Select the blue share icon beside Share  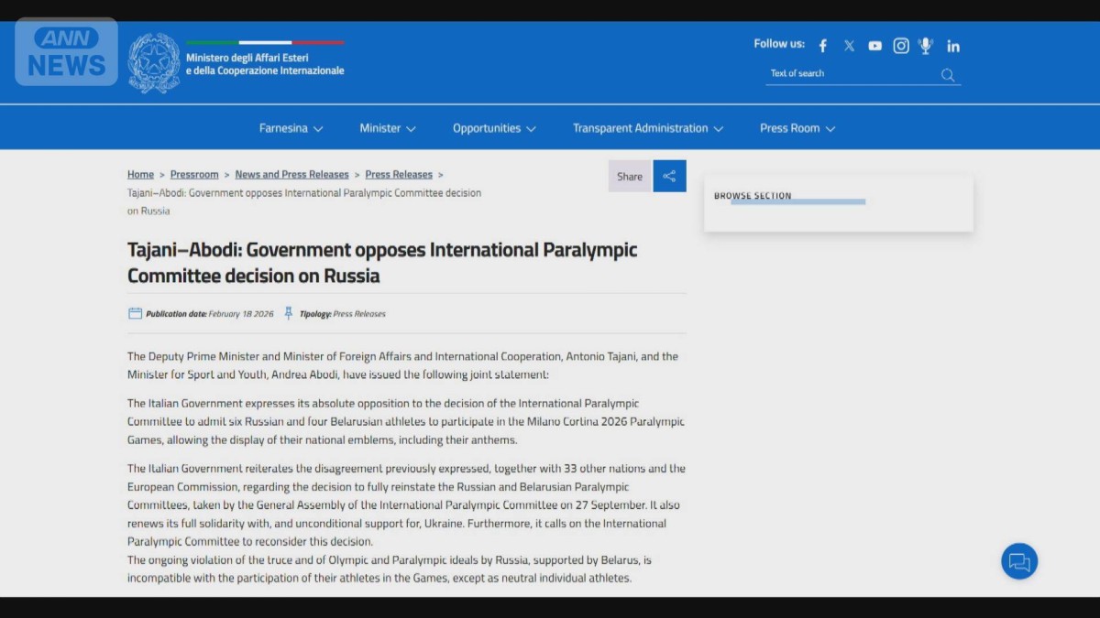click(x=669, y=176)
